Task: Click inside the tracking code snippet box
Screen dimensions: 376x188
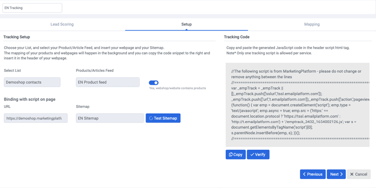Action: point(297,105)
